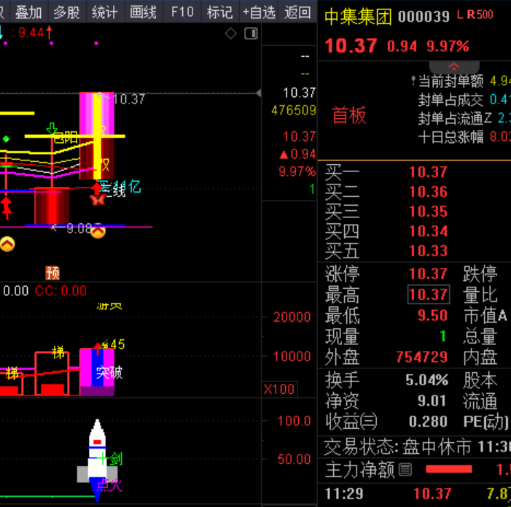Click the 换手 value 5.04%
This screenshot has height=507, width=511.
tap(427, 380)
